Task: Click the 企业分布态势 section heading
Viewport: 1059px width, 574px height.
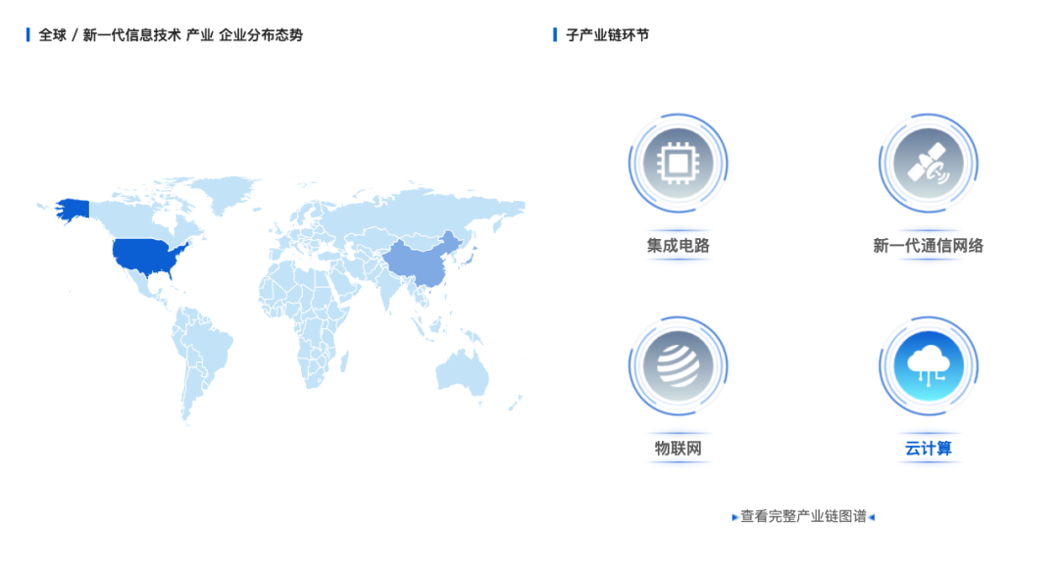Action: point(171,35)
